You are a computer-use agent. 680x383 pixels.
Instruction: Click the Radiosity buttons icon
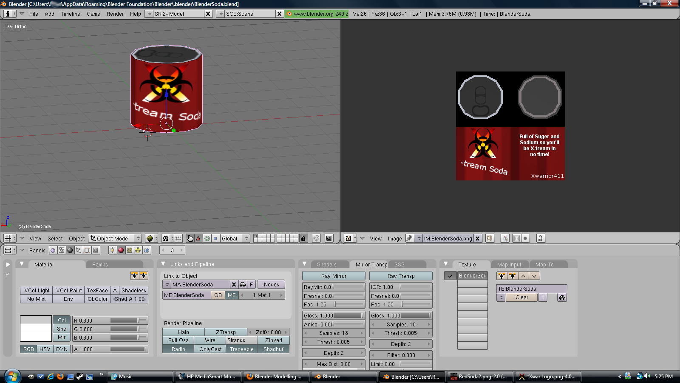coord(138,250)
